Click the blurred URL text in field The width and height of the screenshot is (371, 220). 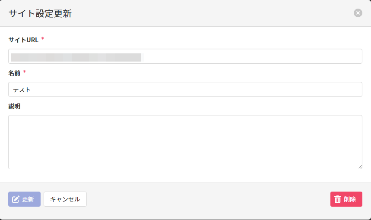click(76, 57)
